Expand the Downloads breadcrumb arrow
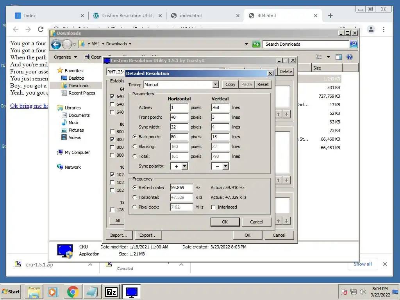400x300 pixels. point(130,44)
